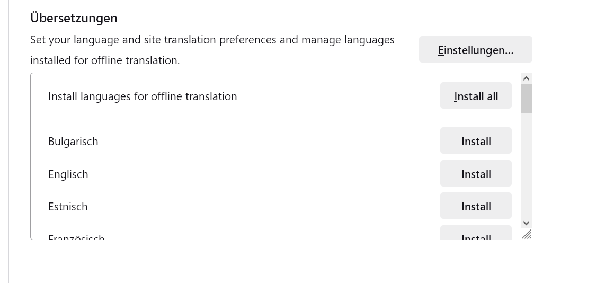This screenshot has width=596, height=283.
Task: Install the Englisch offline language
Action: [x=476, y=174]
